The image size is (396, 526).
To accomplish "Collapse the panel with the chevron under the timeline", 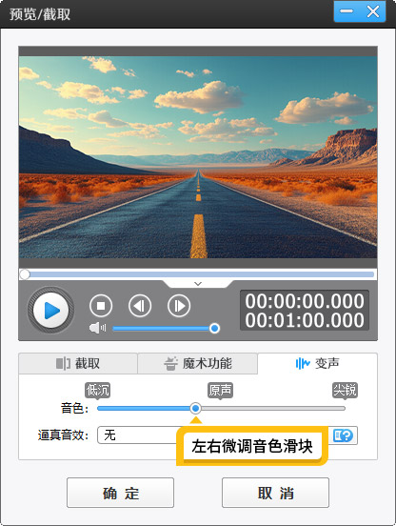I will pyautogui.click(x=198, y=284).
